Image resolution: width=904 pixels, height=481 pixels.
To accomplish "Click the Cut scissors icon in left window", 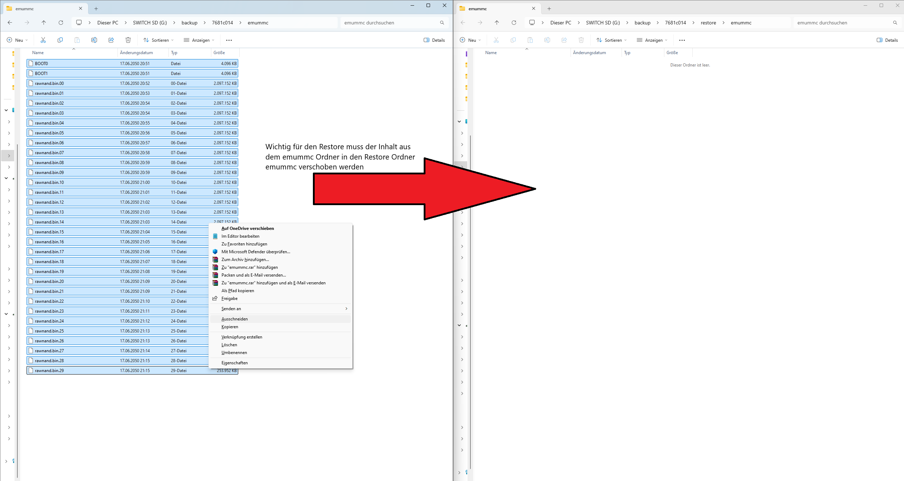I will click(43, 40).
